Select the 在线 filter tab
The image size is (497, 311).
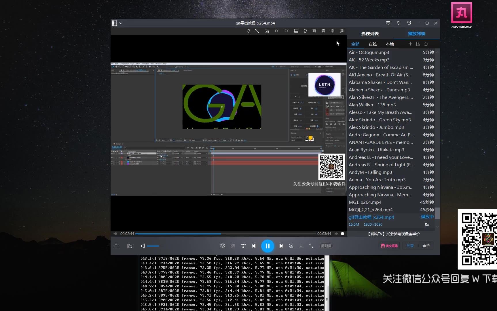[373, 44]
